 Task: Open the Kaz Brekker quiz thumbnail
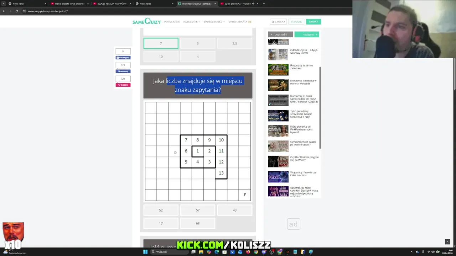click(x=278, y=161)
